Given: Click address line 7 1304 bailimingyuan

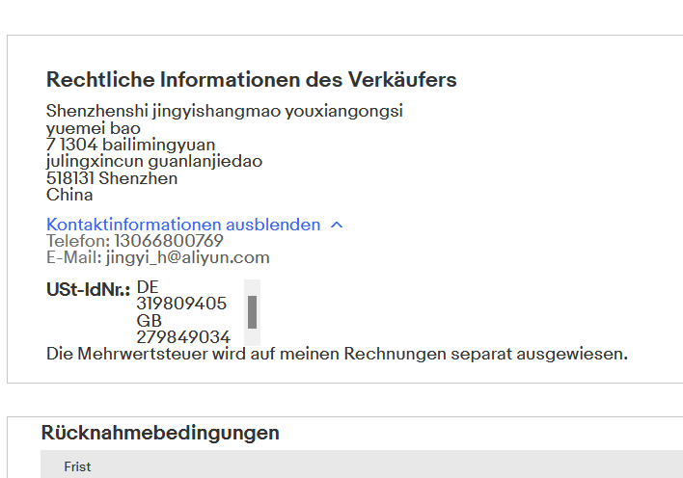Looking at the screenshot, I should pyautogui.click(x=130, y=145).
